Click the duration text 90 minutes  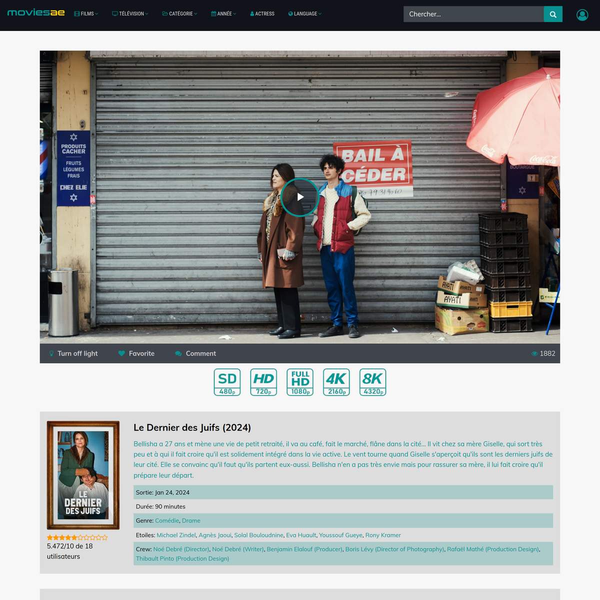point(170,506)
